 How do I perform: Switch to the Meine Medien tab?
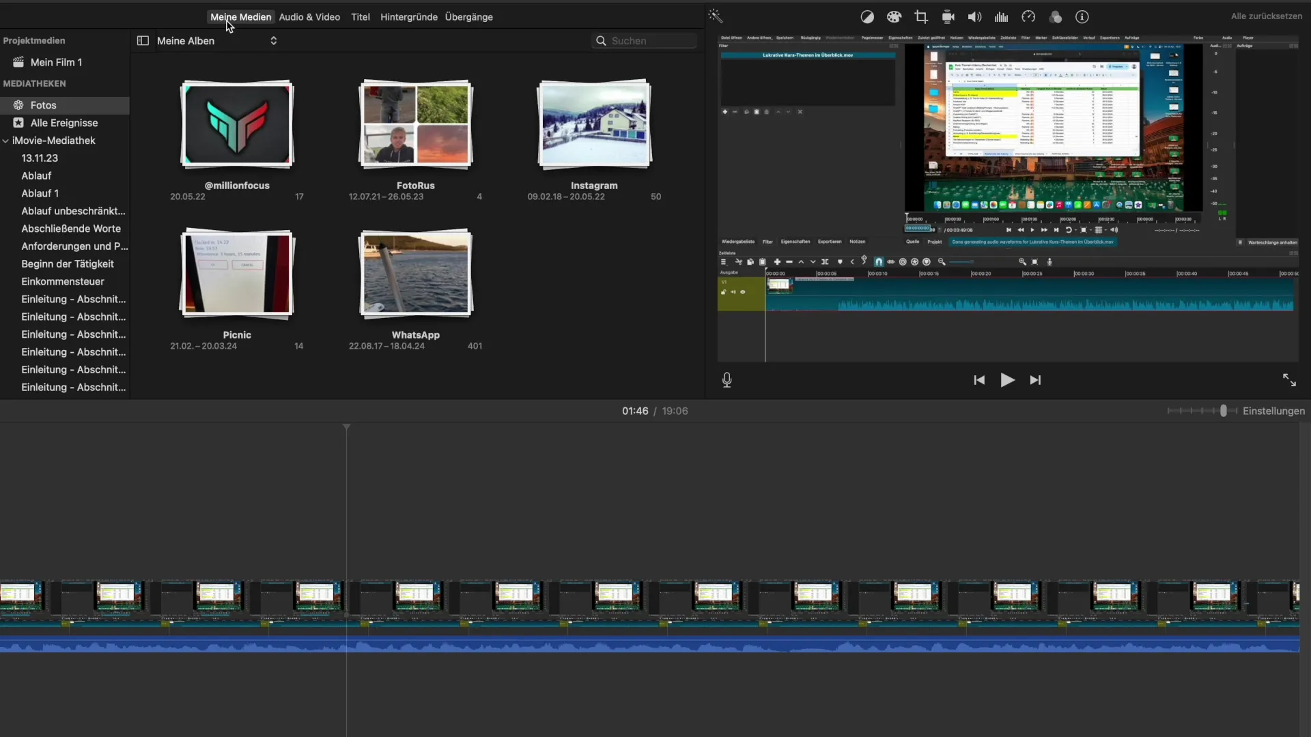240,17
